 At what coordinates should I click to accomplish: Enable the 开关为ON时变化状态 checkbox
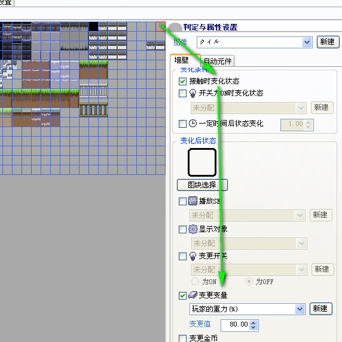pyautogui.click(x=183, y=93)
